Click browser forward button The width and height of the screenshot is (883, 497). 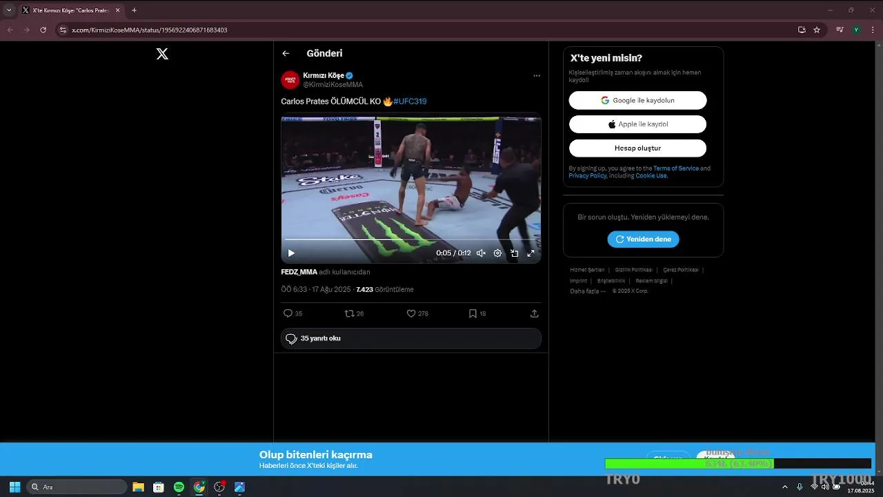[x=26, y=30]
